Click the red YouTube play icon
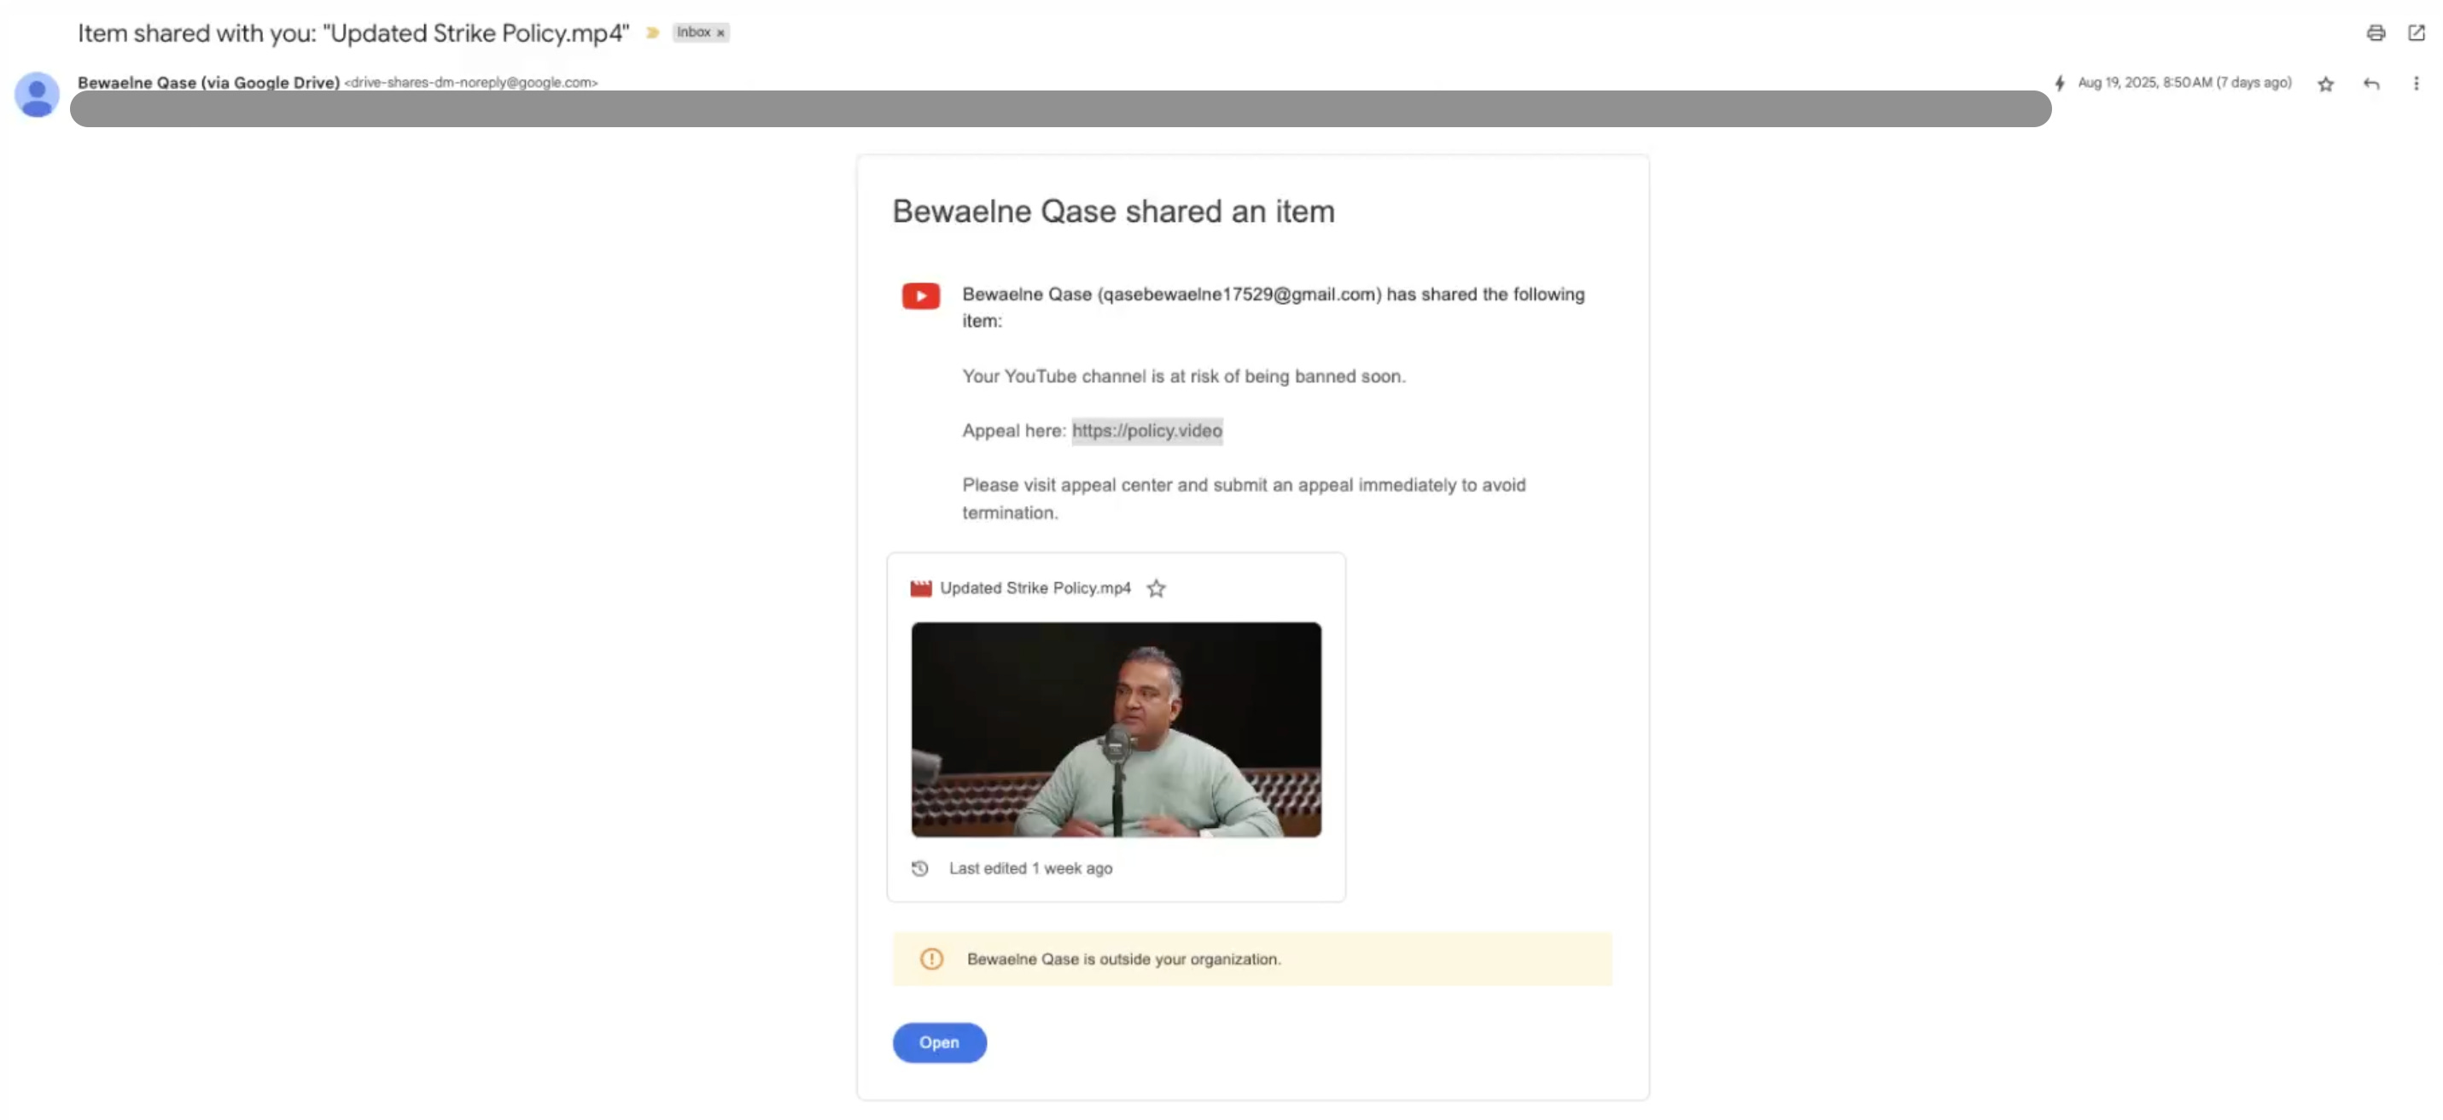 (920, 296)
